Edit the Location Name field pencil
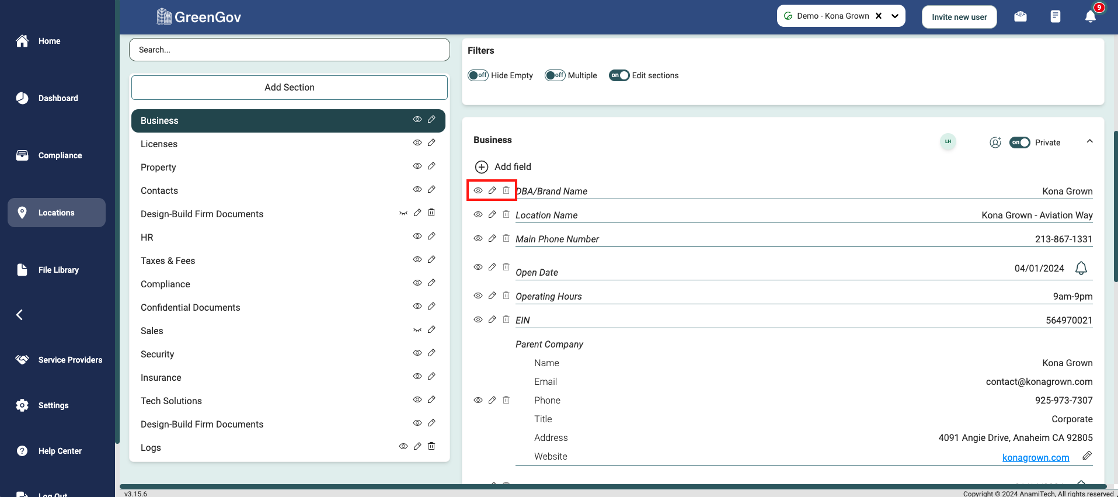Screen dimensions: 1118x497 [x=492, y=214]
